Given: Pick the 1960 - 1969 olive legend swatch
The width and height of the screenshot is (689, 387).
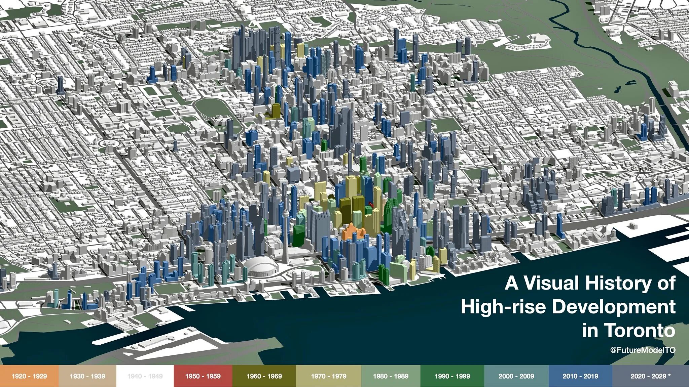Looking at the screenshot, I should tap(264, 376).
